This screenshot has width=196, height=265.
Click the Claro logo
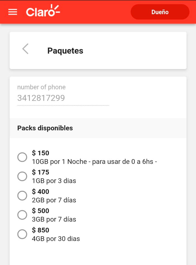pos(43,12)
